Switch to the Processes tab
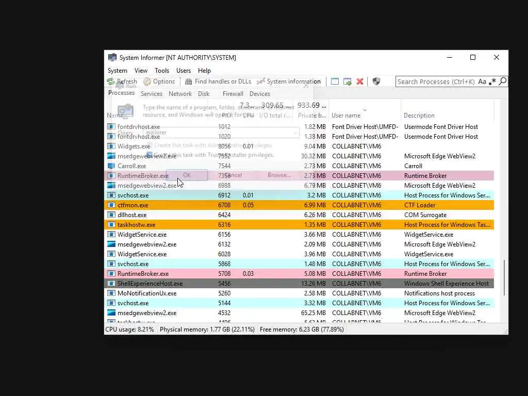Viewport: 528px width, 396px height. [121, 93]
